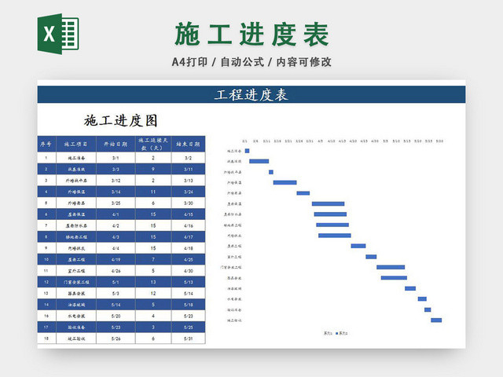Select the 开始日期 column header
Screen dimensions: 503x377
click(116, 144)
